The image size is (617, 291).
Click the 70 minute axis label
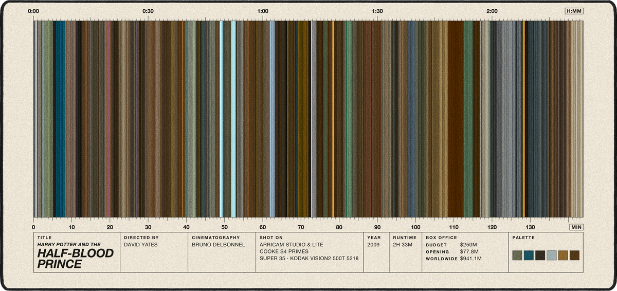point(301,227)
